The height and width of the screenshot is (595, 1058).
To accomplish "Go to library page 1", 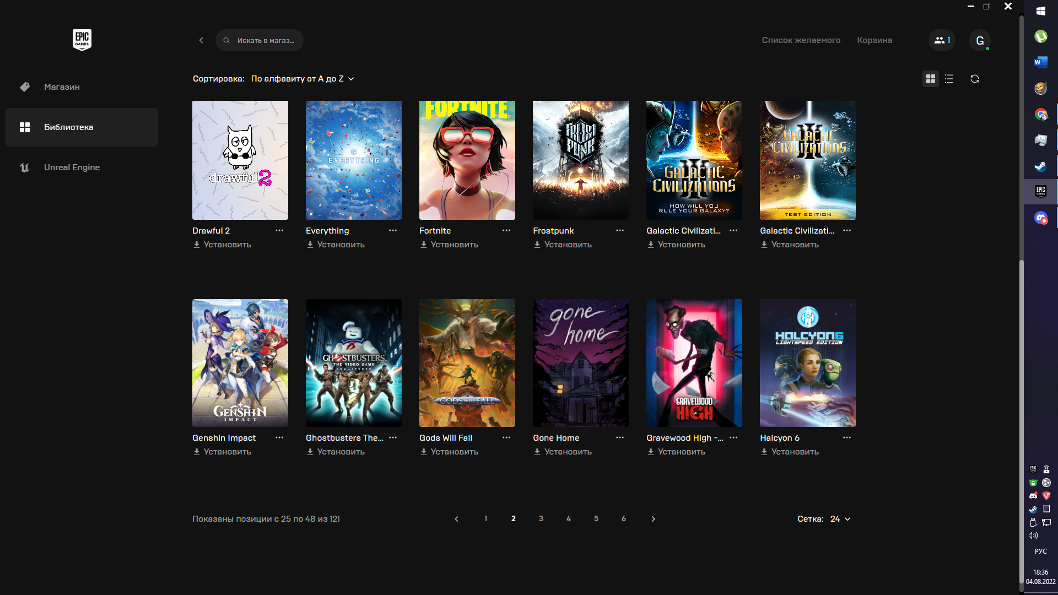I will coord(485,519).
